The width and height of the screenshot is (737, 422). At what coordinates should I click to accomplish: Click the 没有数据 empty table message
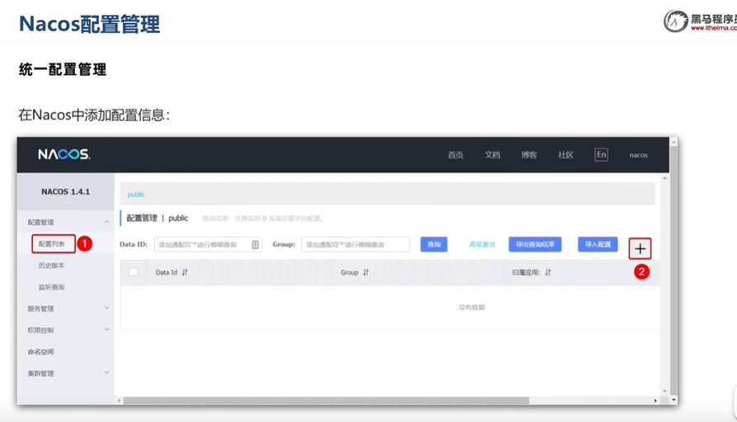[x=471, y=307]
